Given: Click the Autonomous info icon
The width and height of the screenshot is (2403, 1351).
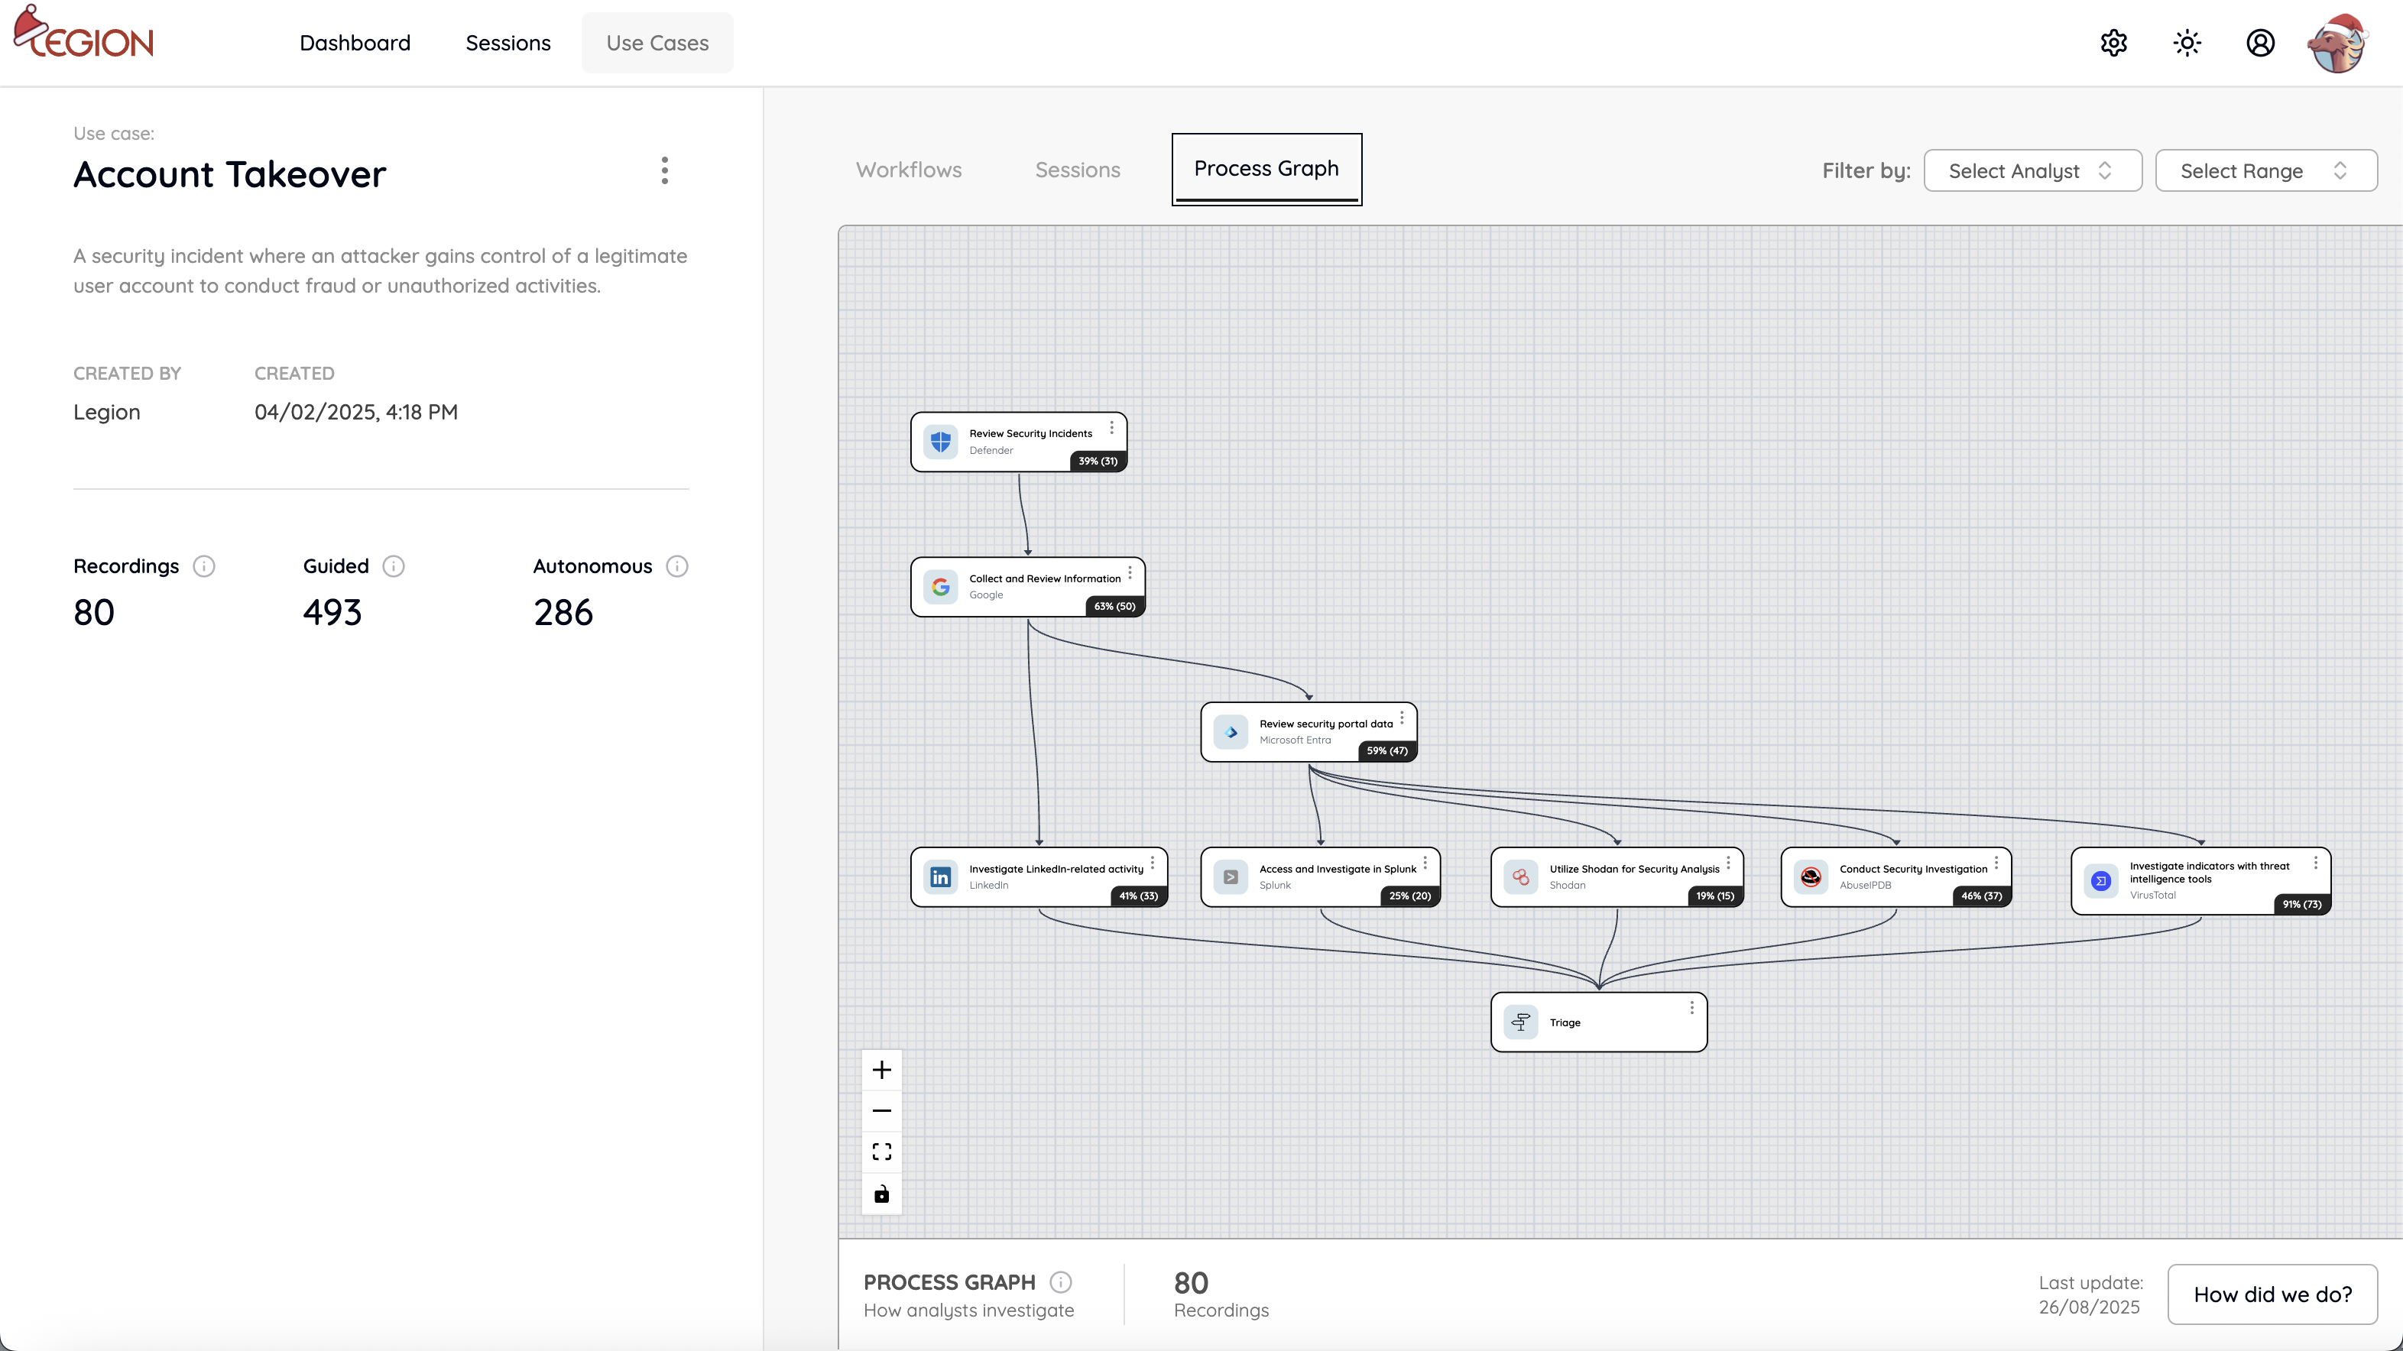Looking at the screenshot, I should click(x=676, y=566).
